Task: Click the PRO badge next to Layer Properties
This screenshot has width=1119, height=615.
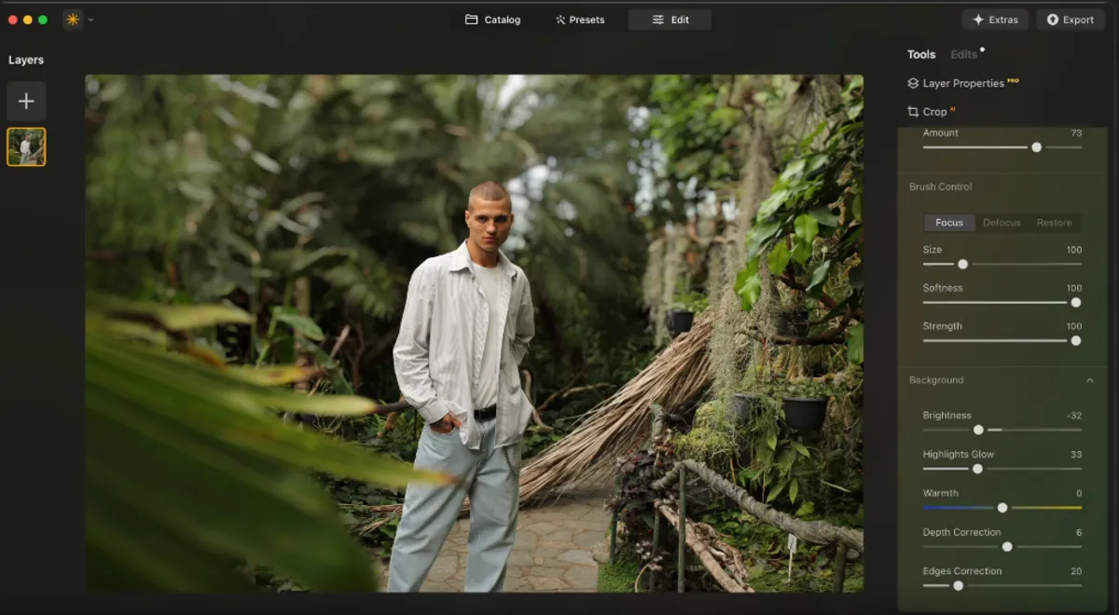Action: click(x=1011, y=81)
